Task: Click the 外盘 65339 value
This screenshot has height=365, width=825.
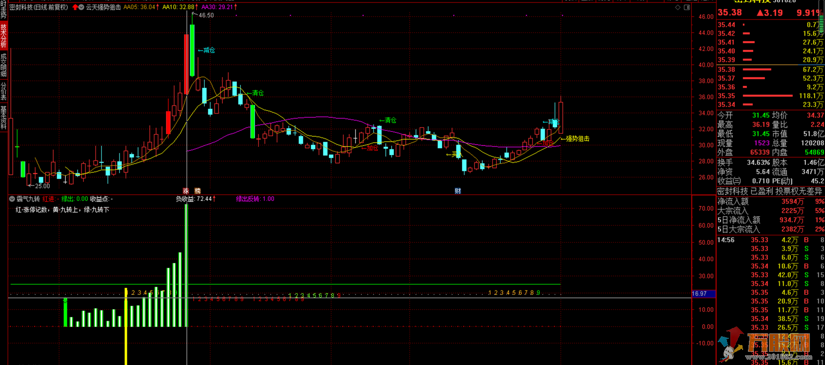Action: [x=760, y=152]
